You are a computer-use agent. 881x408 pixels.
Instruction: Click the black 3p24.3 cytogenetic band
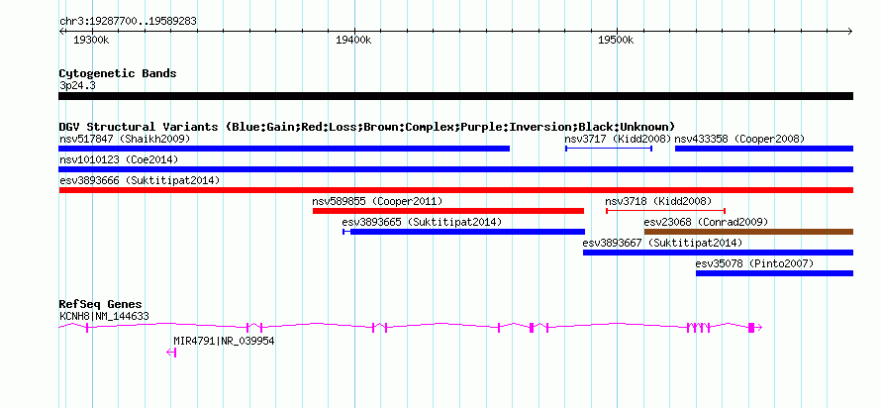pos(455,96)
